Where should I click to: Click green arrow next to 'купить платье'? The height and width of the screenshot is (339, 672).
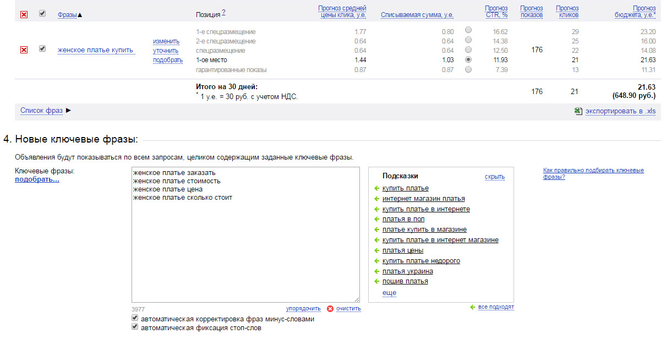[x=377, y=189]
